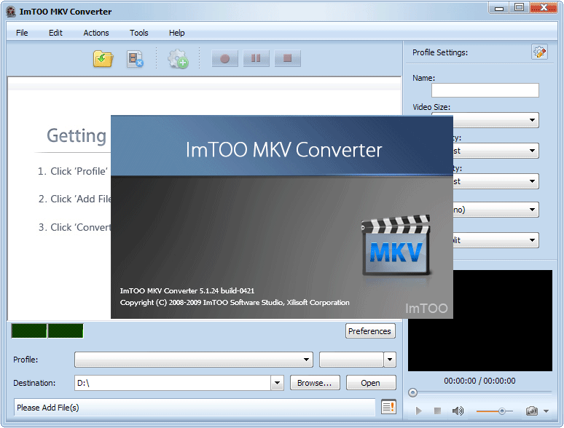This screenshot has height=428, width=564.
Task: Expand the Destination path dropdown
Action: click(277, 383)
